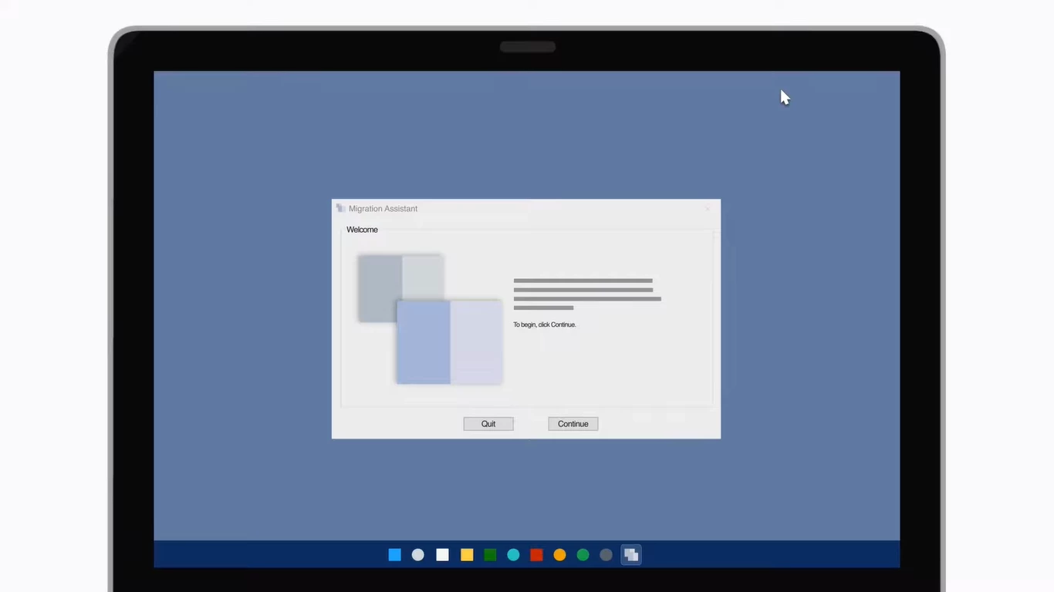This screenshot has height=592, width=1054.
Task: Close the Migration Assistant window
Action: pyautogui.click(x=708, y=209)
